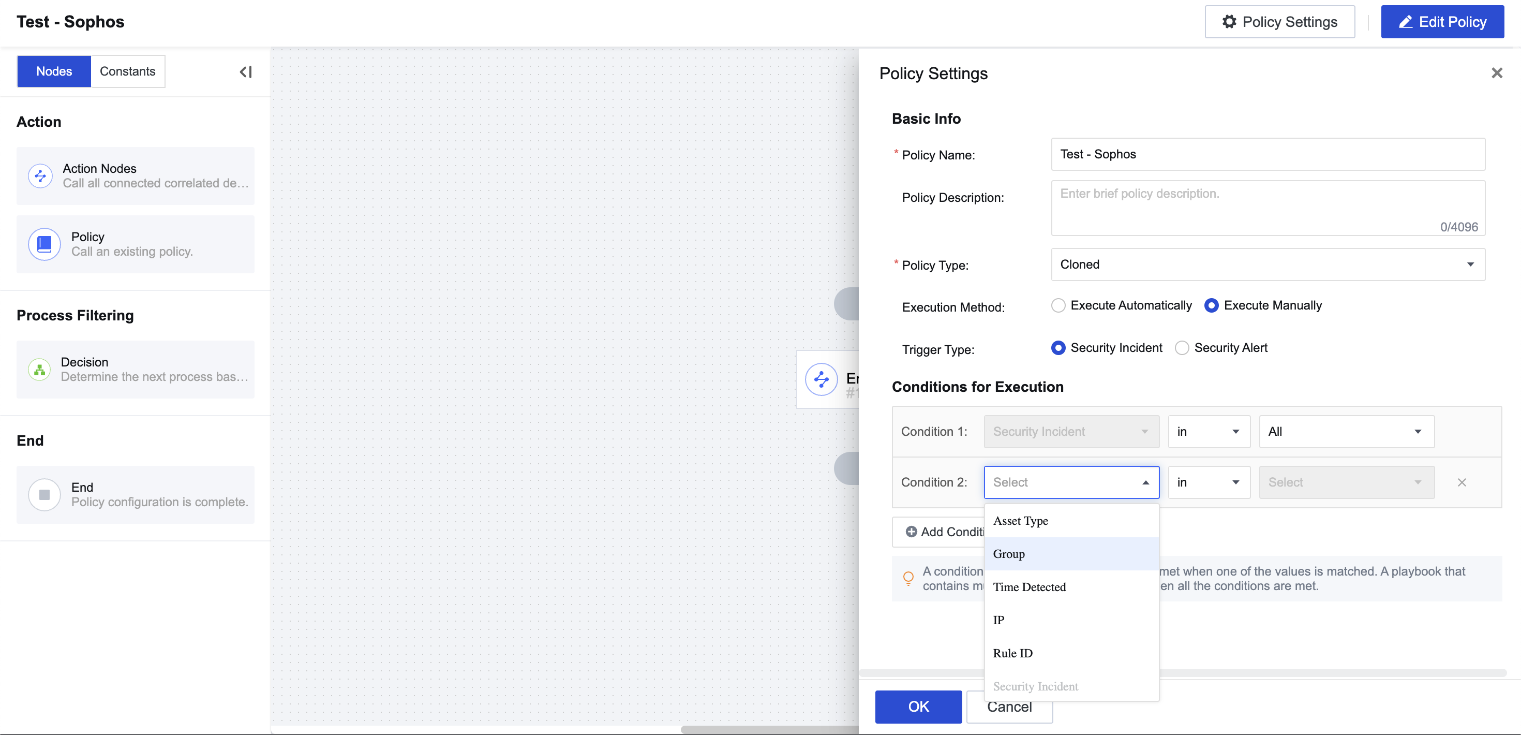Viewport: 1521px width, 735px height.
Task: Click the 'Basic Info' heading
Action: click(x=926, y=119)
